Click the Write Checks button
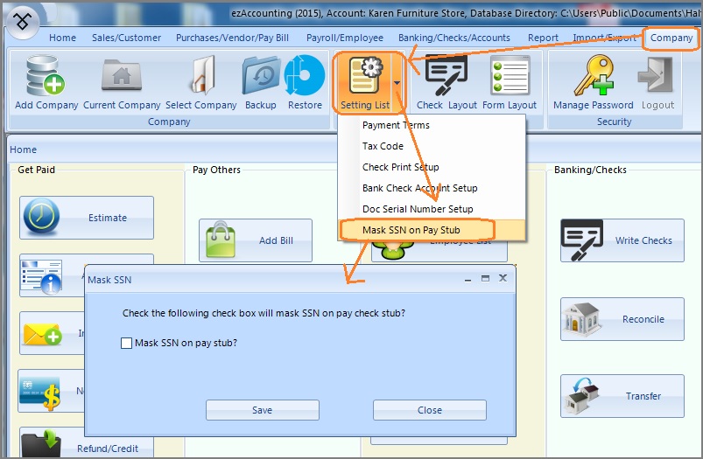Viewport: 703px width, 459px height. pyautogui.click(x=622, y=240)
